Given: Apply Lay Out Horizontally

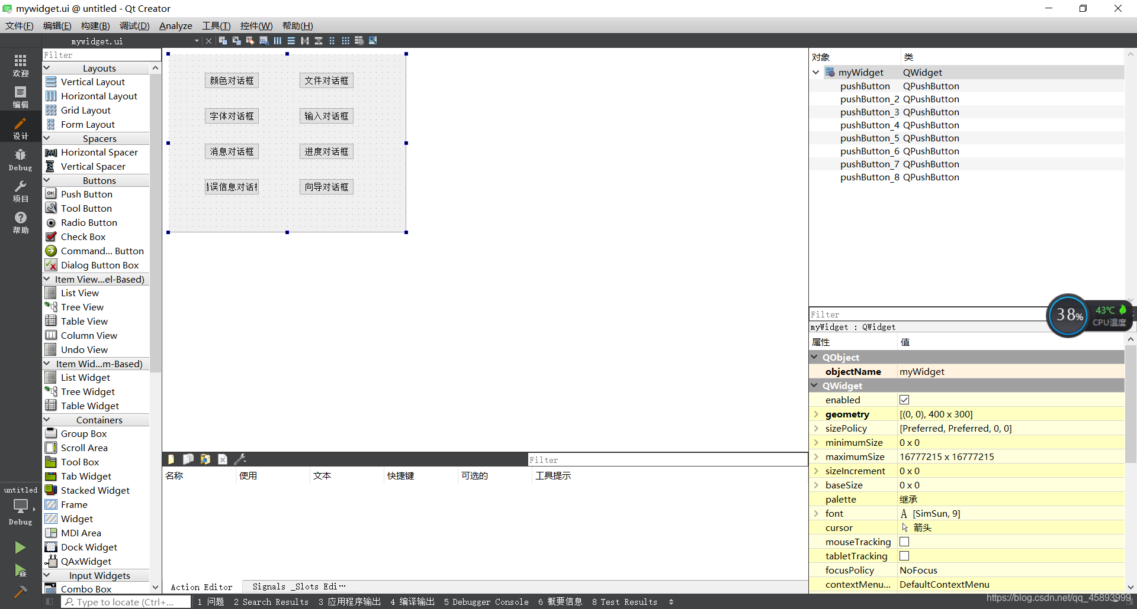Looking at the screenshot, I should pos(277,41).
